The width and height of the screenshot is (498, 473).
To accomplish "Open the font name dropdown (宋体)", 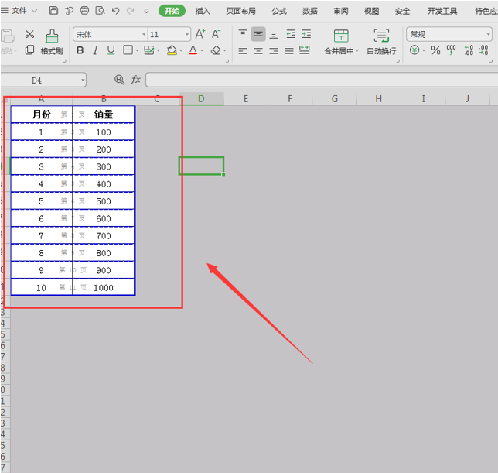I will pos(110,35).
